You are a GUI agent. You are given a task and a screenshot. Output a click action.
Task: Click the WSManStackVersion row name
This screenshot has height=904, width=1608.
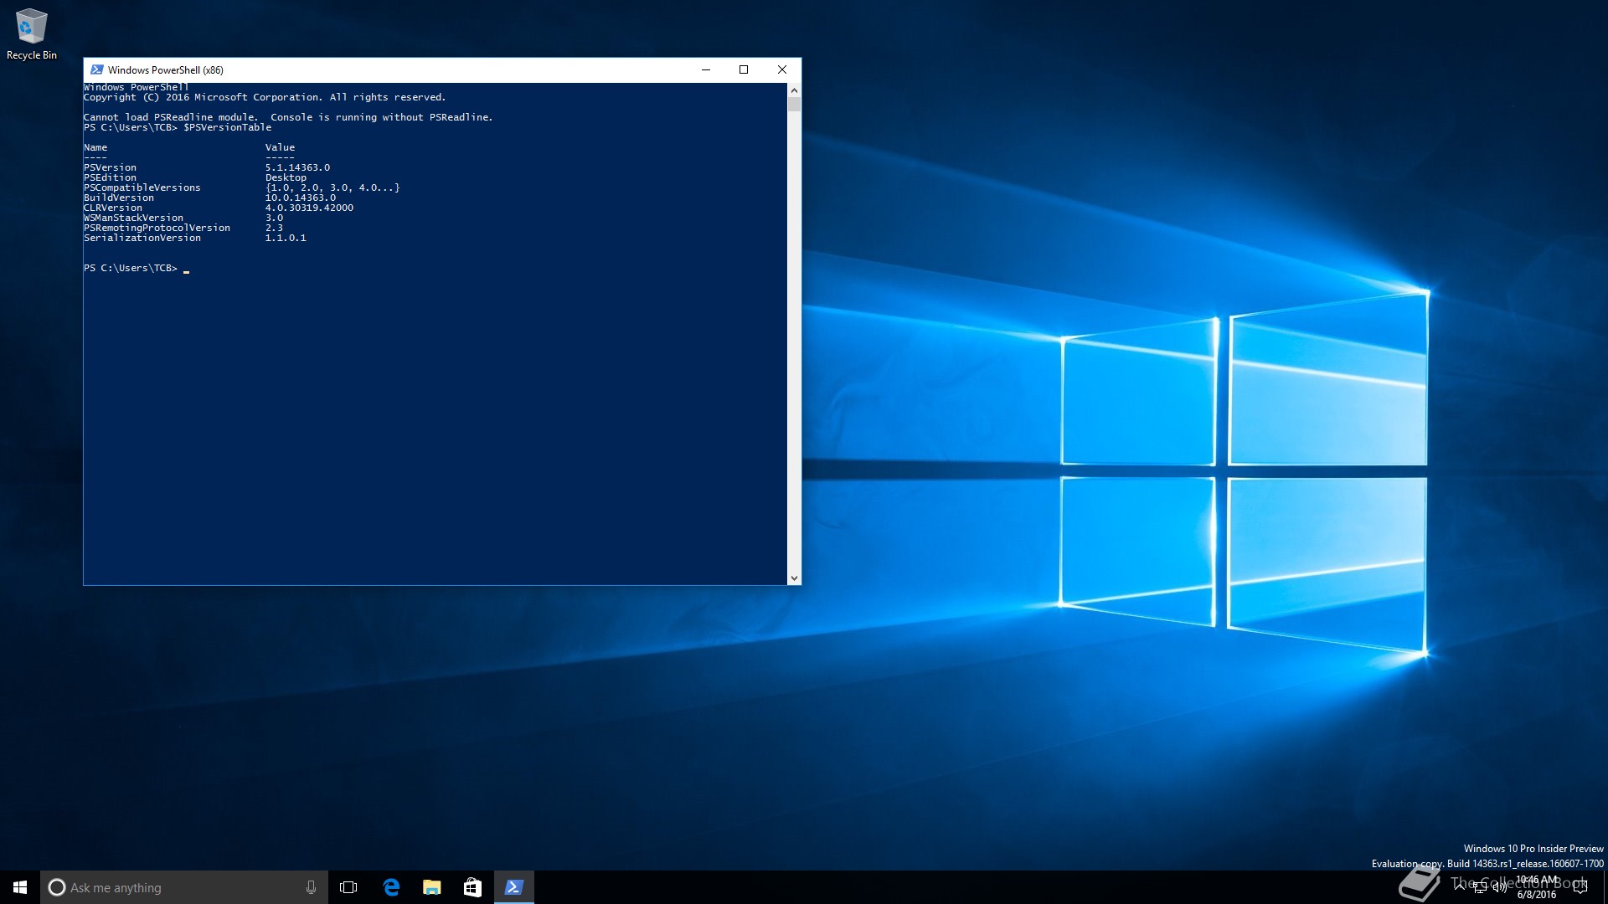[133, 218]
